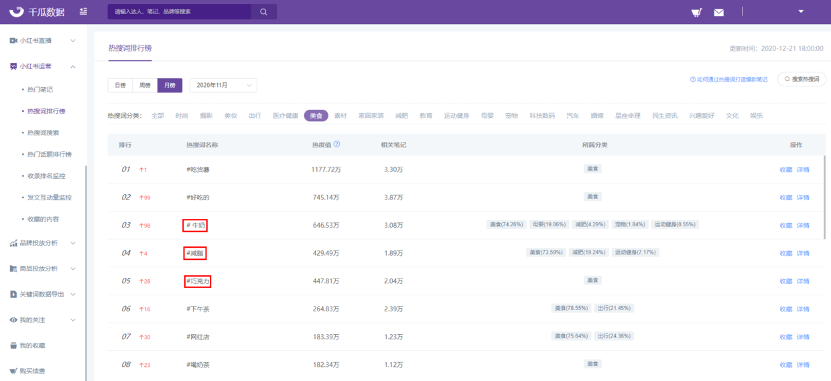
Task: Click the top search input field
Action: pos(179,11)
